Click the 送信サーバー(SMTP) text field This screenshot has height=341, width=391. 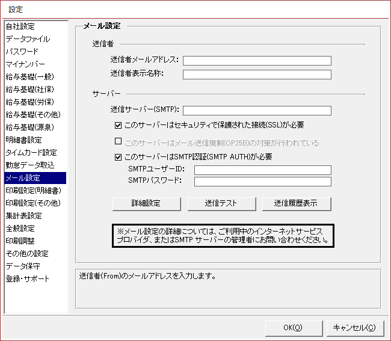(257, 111)
